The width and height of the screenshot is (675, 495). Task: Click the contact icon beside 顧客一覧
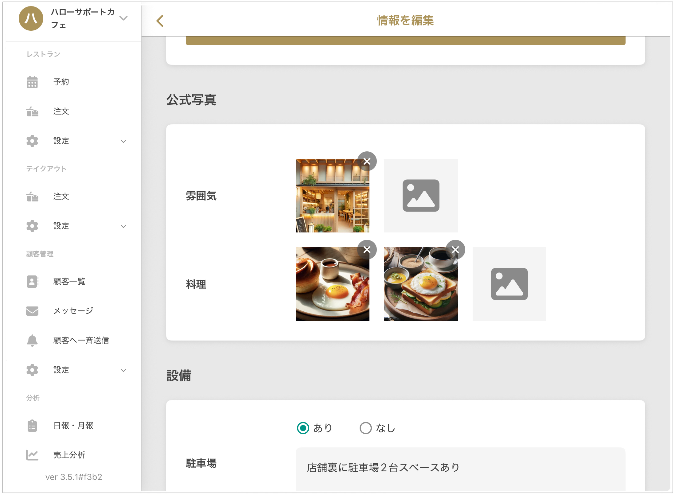click(x=32, y=281)
